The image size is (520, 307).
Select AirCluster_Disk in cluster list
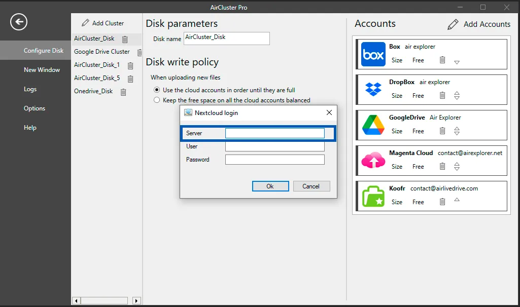pos(94,39)
